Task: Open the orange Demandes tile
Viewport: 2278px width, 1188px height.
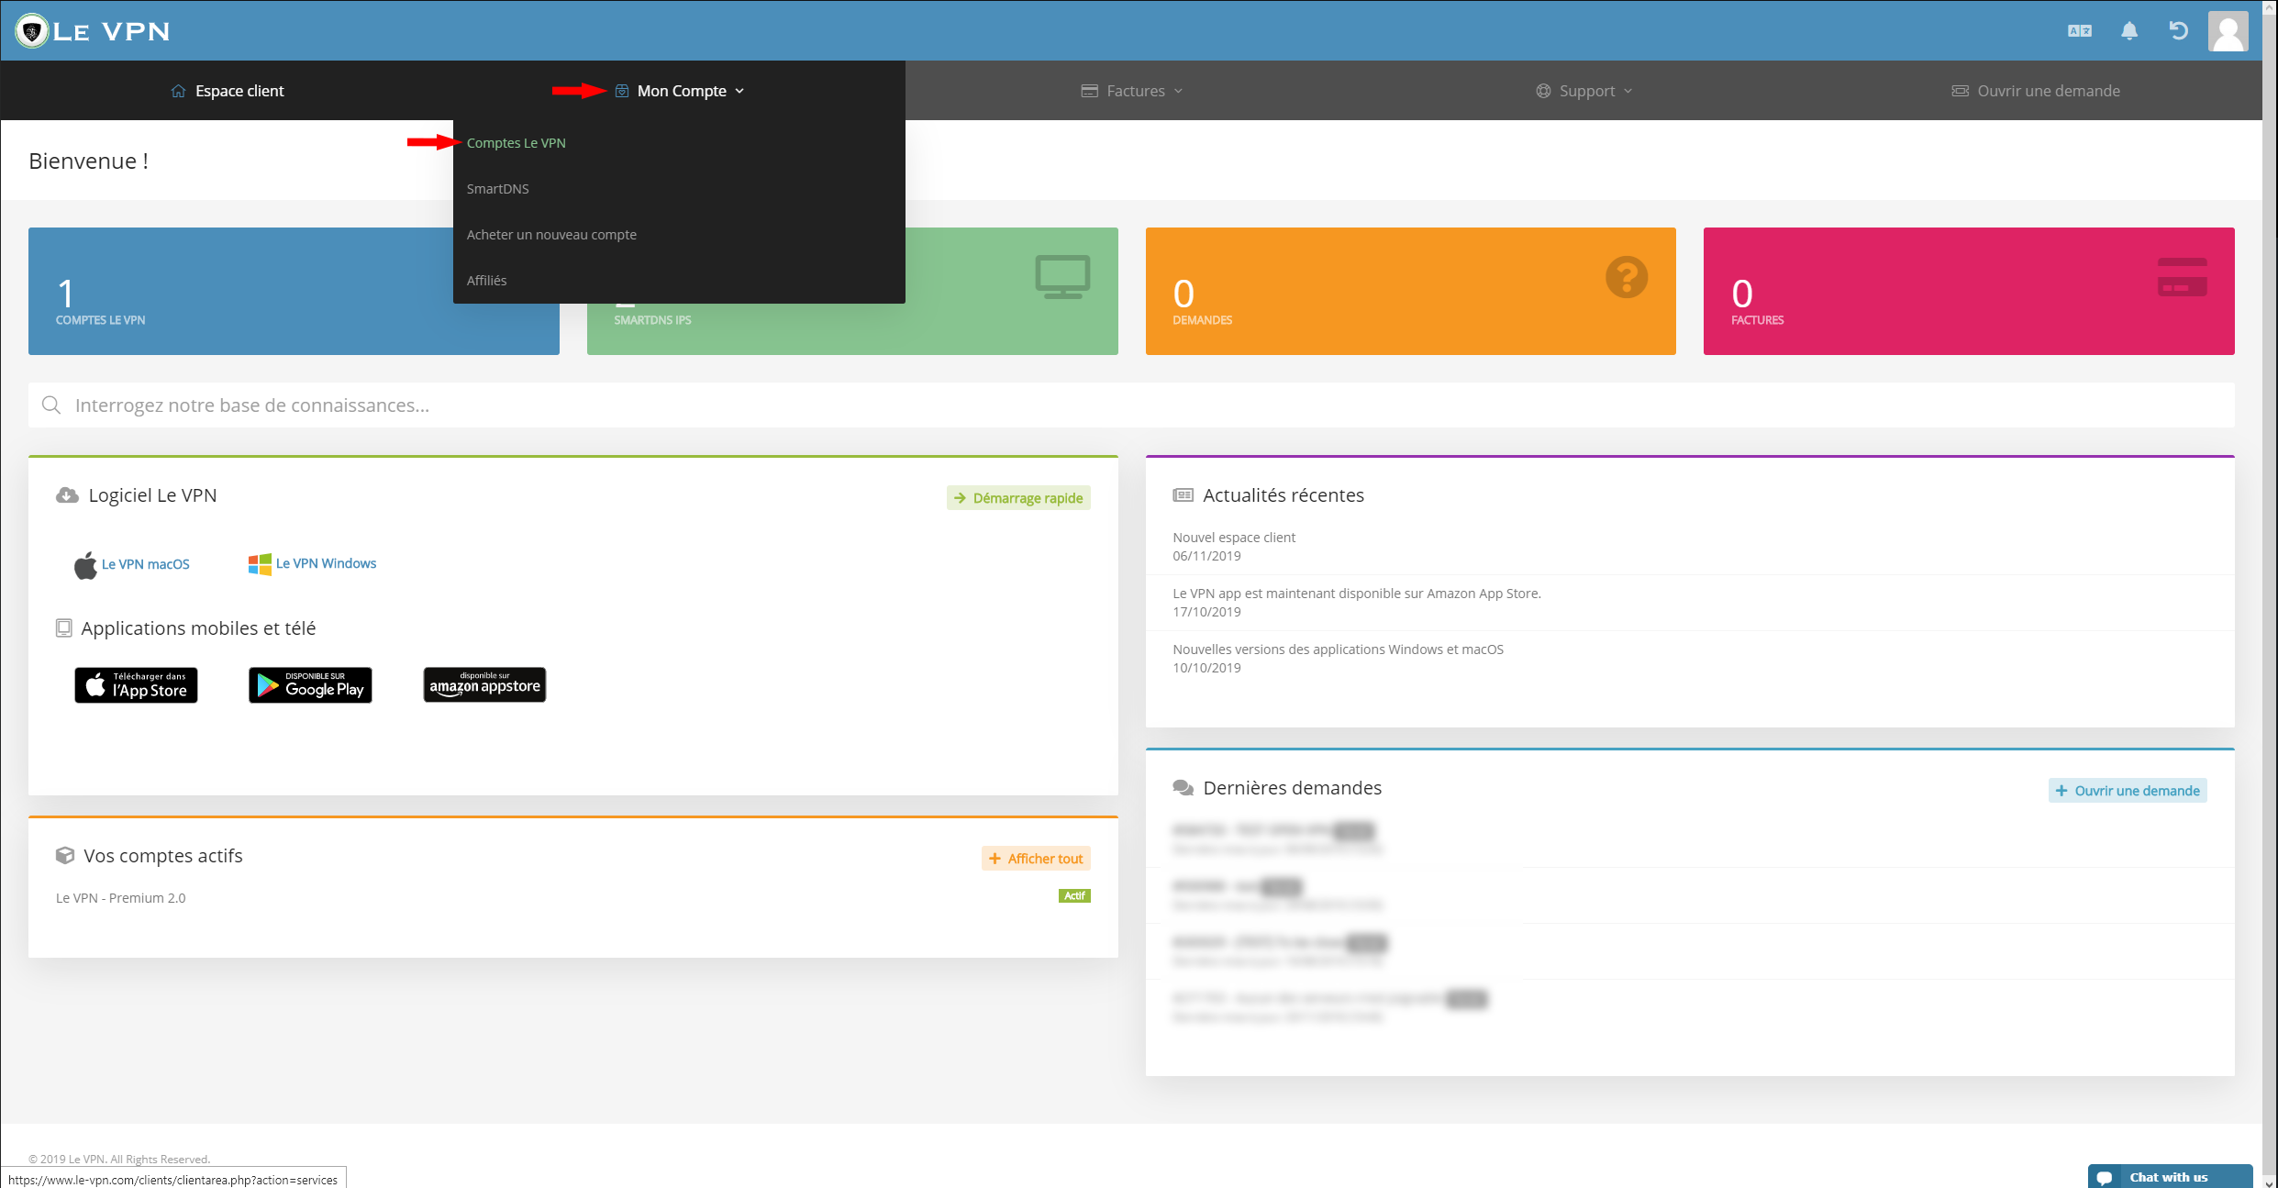Action: click(1410, 291)
